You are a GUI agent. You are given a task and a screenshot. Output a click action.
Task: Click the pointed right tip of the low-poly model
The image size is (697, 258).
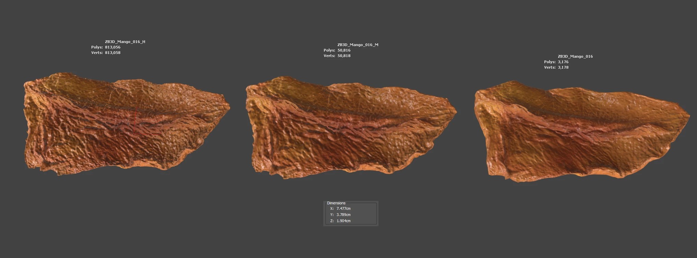688,116
